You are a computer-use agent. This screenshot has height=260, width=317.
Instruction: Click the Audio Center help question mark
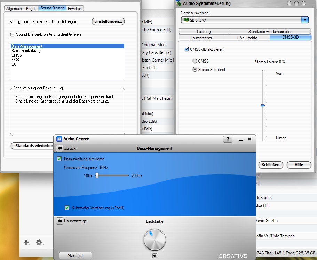point(228,139)
